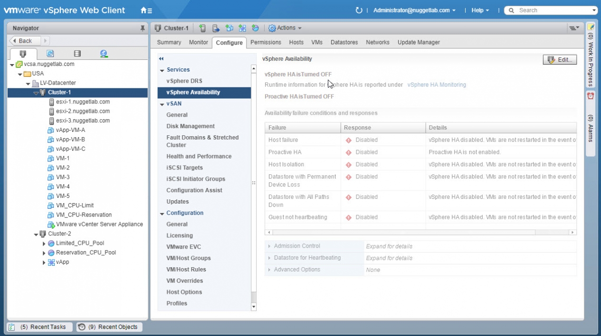601x336 pixels.
Task: Follow the vSphere HA Monitoring link
Action: (437, 85)
